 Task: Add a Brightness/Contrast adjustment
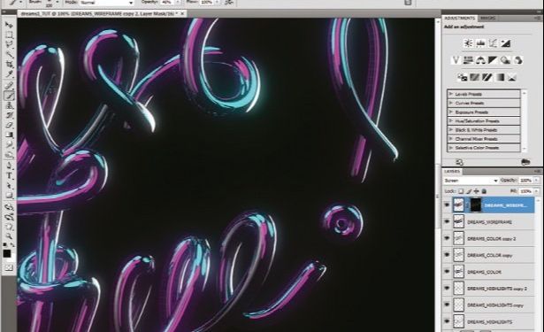pyautogui.click(x=468, y=43)
